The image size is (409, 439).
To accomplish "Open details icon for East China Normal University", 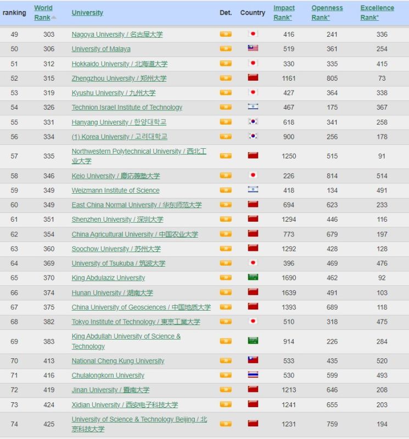I will click(x=226, y=205).
